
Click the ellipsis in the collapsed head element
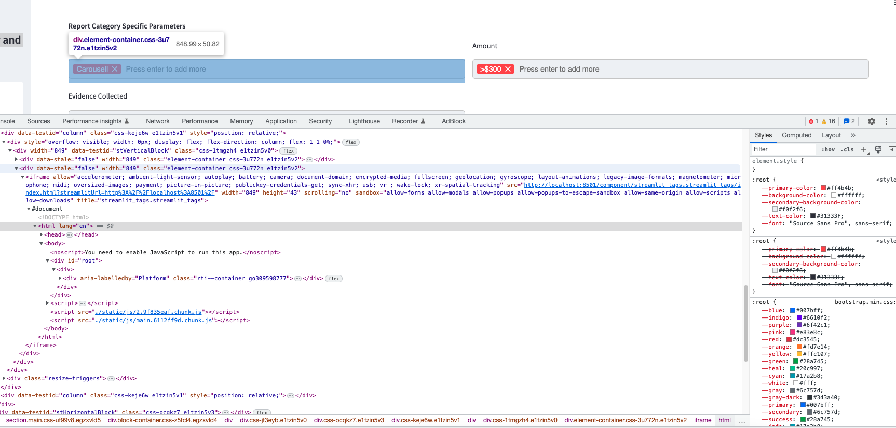pyautogui.click(x=70, y=235)
